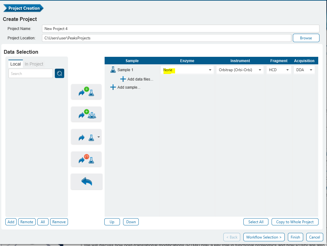Screen dimensions: 327x246
Task: Click the Remove button
Action: pyautogui.click(x=59, y=222)
